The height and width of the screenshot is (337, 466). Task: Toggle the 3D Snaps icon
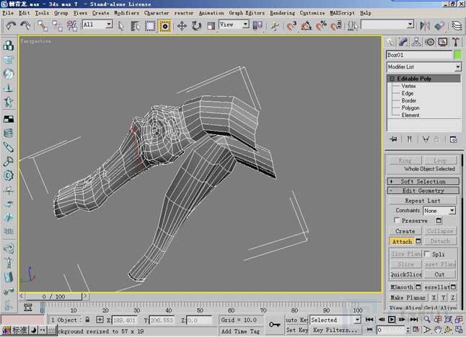(x=291, y=26)
